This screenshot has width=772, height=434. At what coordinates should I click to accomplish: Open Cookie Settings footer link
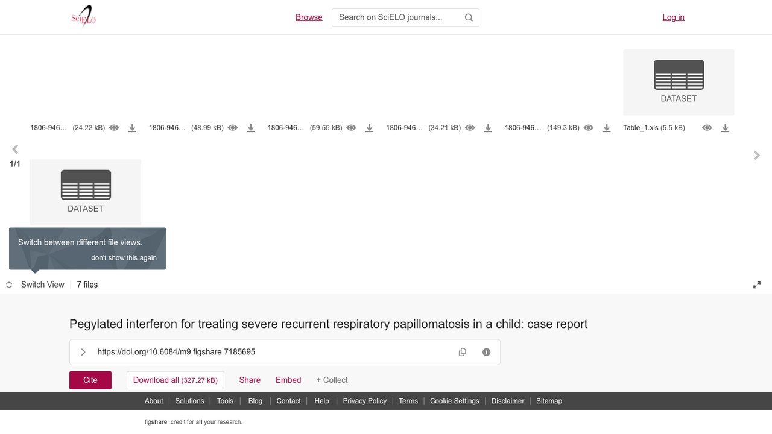tap(455, 401)
